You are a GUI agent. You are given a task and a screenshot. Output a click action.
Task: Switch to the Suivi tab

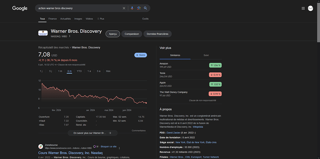coord(206,55)
